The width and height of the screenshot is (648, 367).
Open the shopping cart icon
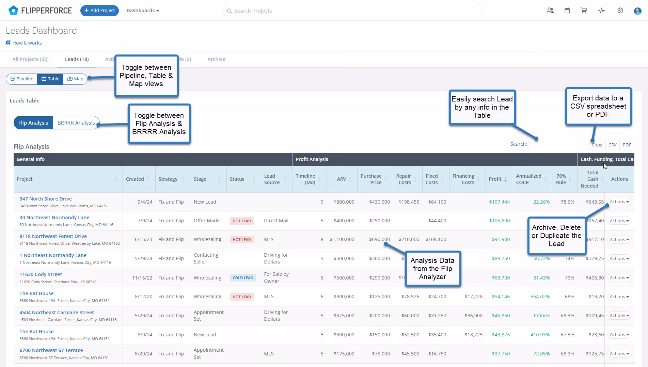click(x=584, y=11)
